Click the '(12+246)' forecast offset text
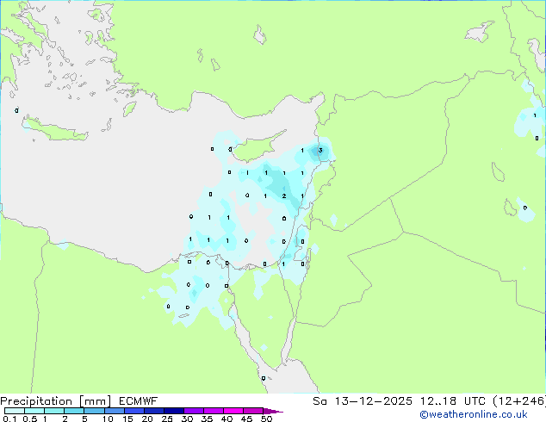The width and height of the screenshot is (546, 422). (x=519, y=401)
